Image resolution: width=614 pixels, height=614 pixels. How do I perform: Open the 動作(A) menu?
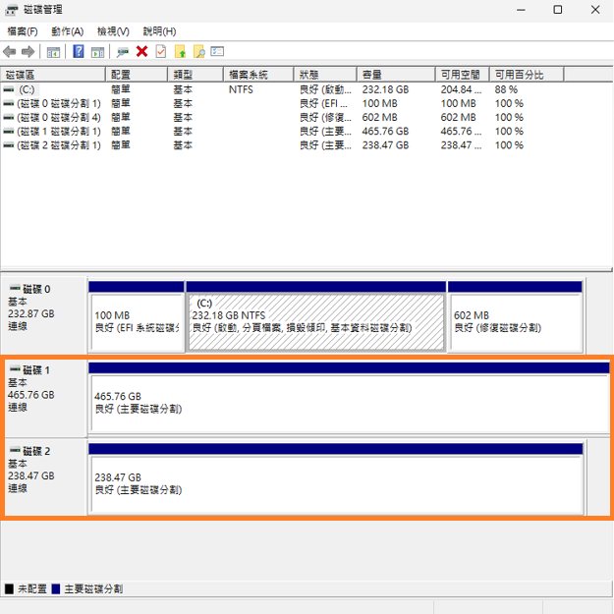click(67, 31)
